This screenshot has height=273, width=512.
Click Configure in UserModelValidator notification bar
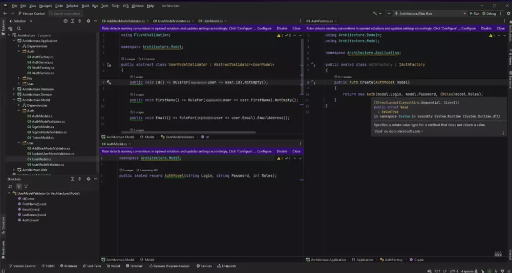coord(264,29)
